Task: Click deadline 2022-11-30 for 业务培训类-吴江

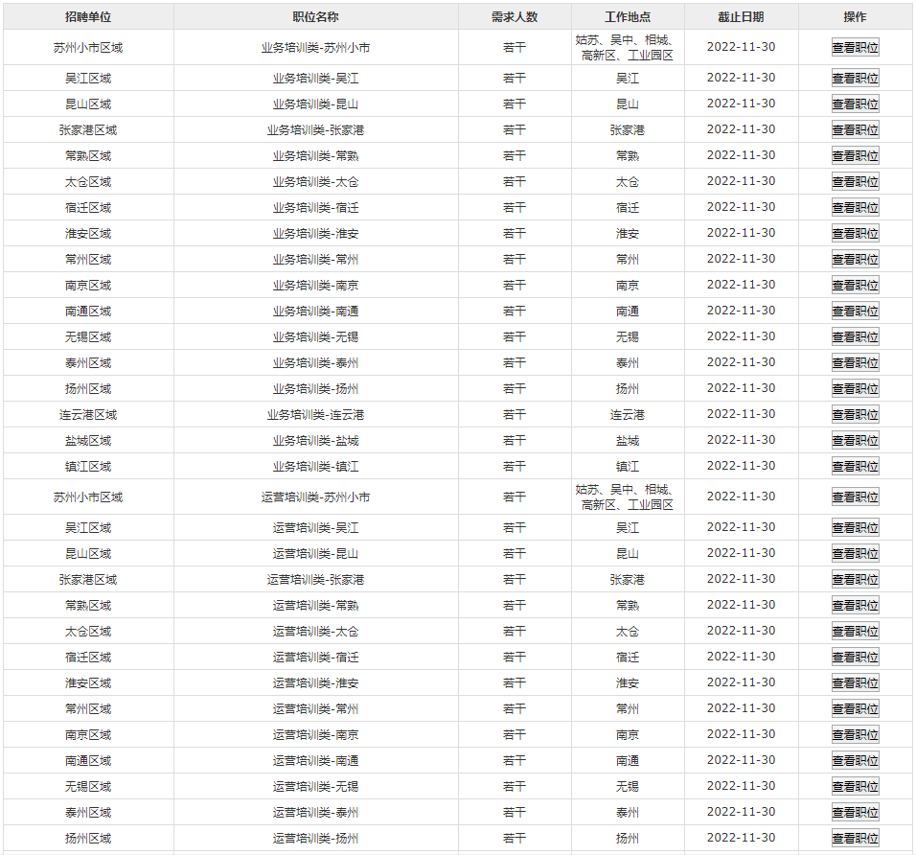Action: coord(741,77)
